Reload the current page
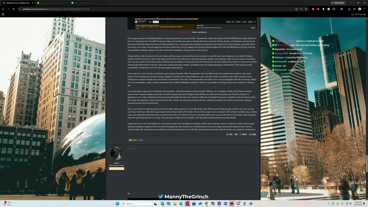Image resolution: width=368 pixels, height=207 pixels. coord(13,9)
